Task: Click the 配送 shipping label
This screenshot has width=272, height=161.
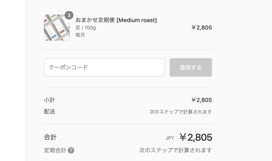Action: click(x=49, y=112)
